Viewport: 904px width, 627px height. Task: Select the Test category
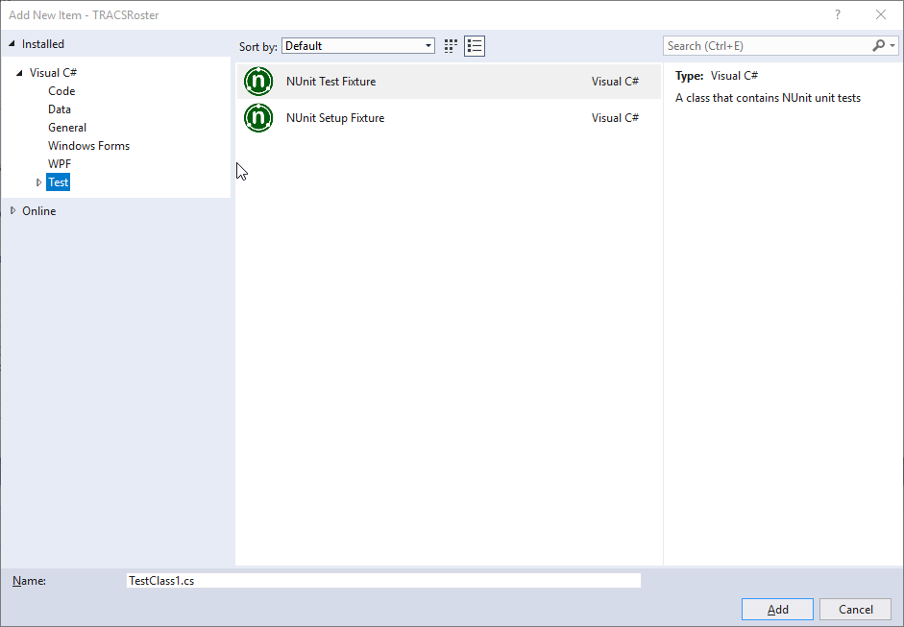tap(59, 182)
